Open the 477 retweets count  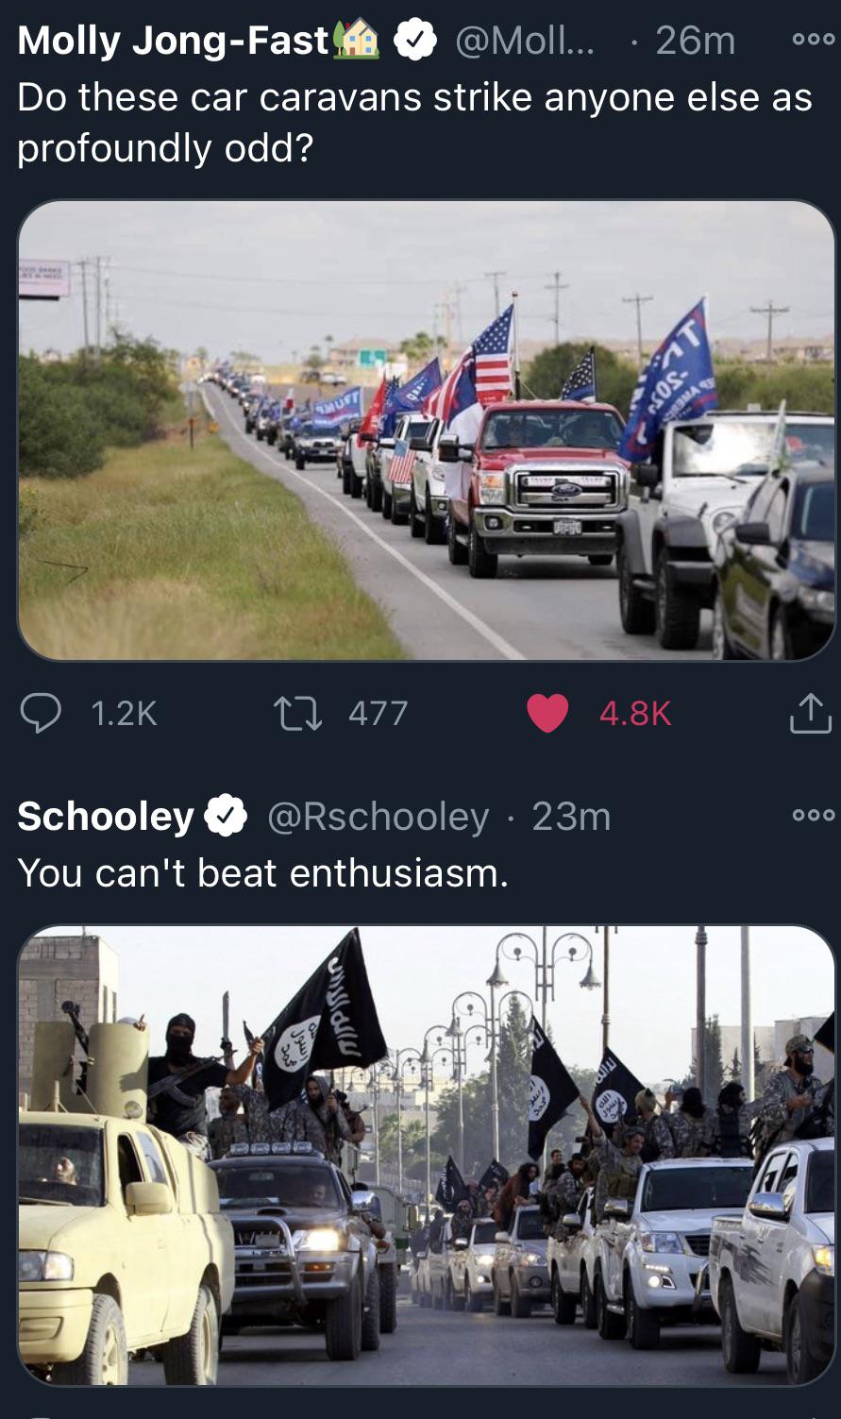(x=378, y=713)
